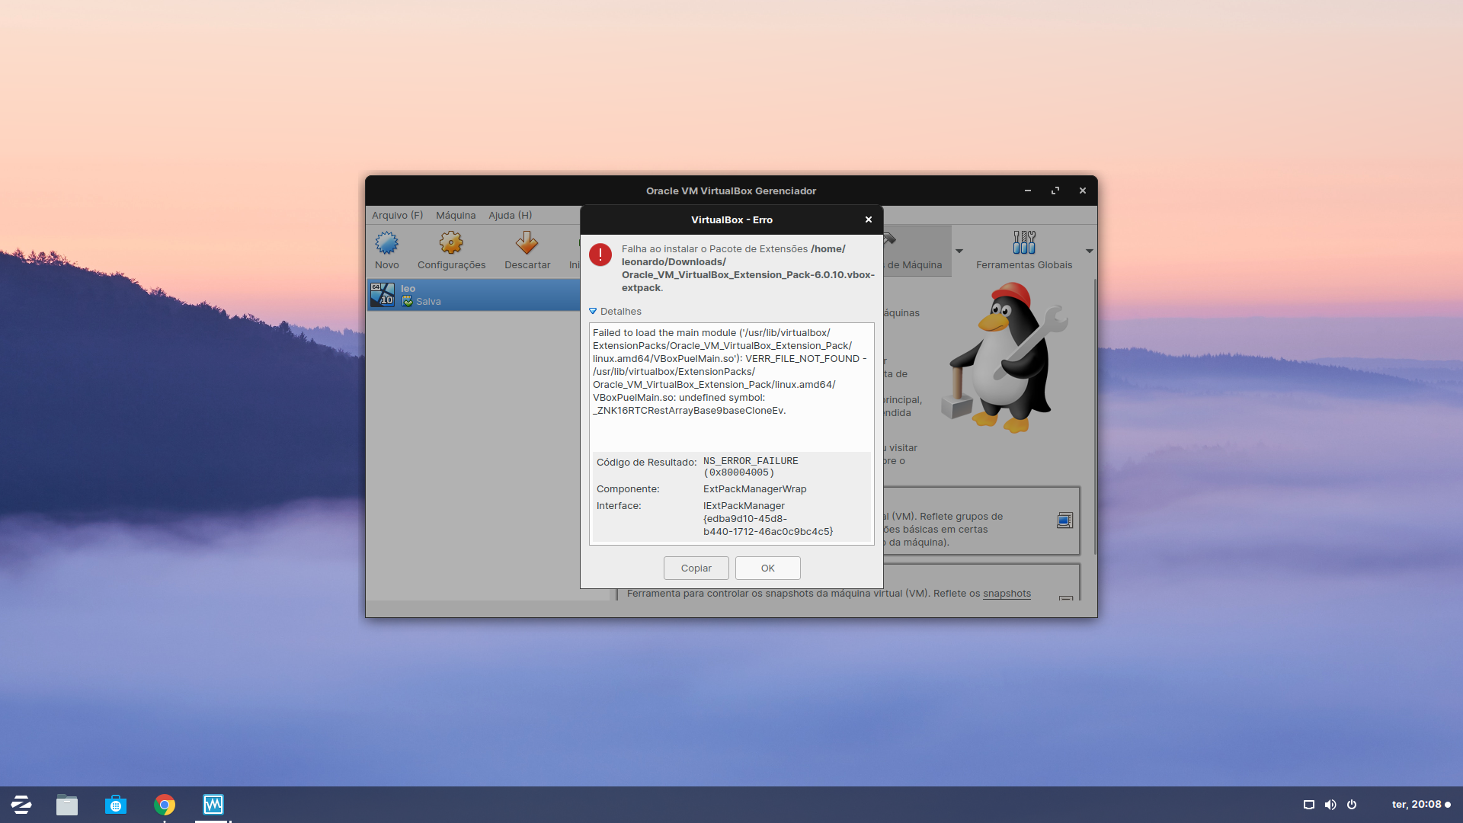
Task: Select the leo virtual machine entry
Action: (x=474, y=295)
